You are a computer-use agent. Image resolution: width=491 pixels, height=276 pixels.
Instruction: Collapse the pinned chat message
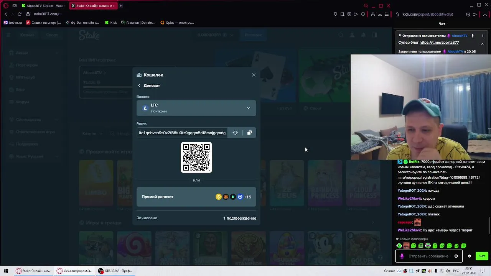click(483, 44)
